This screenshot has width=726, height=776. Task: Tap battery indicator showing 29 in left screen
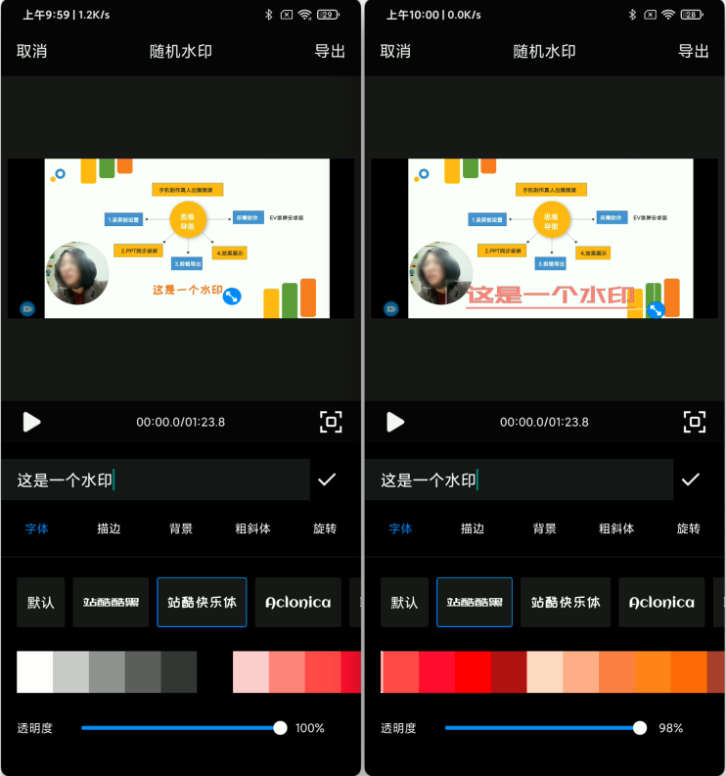coord(328,15)
